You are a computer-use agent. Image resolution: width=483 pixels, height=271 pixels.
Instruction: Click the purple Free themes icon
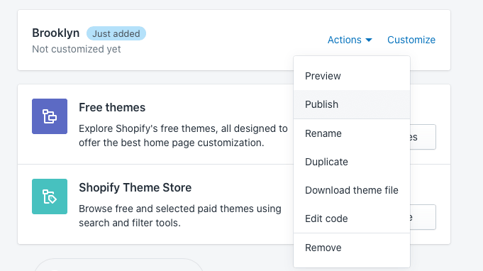[x=50, y=116]
